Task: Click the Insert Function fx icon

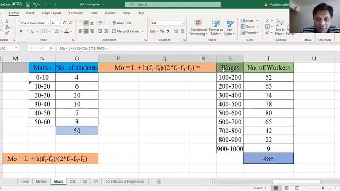Action: pos(50,48)
